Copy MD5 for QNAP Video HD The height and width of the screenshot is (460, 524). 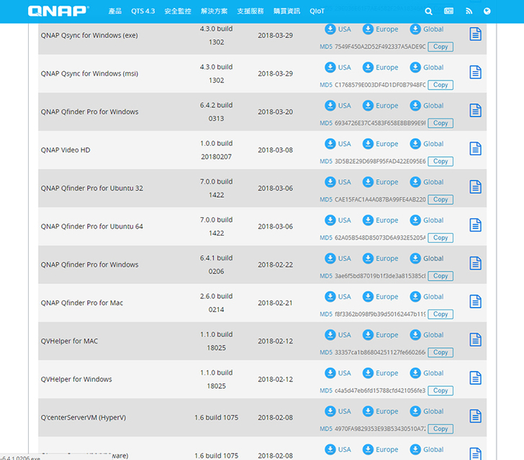pos(441,162)
